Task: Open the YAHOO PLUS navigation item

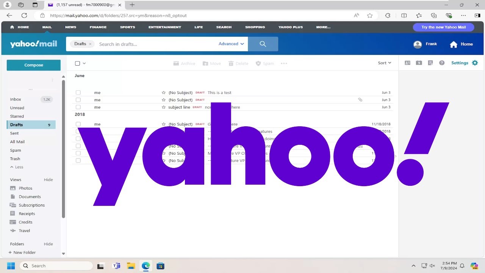Action: pyautogui.click(x=291, y=27)
